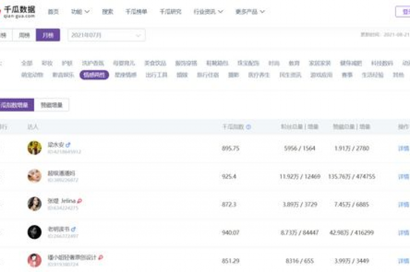The image size is (410, 272).
Task: Open the dark avatar in the 940.07 row
Action: coord(35,232)
